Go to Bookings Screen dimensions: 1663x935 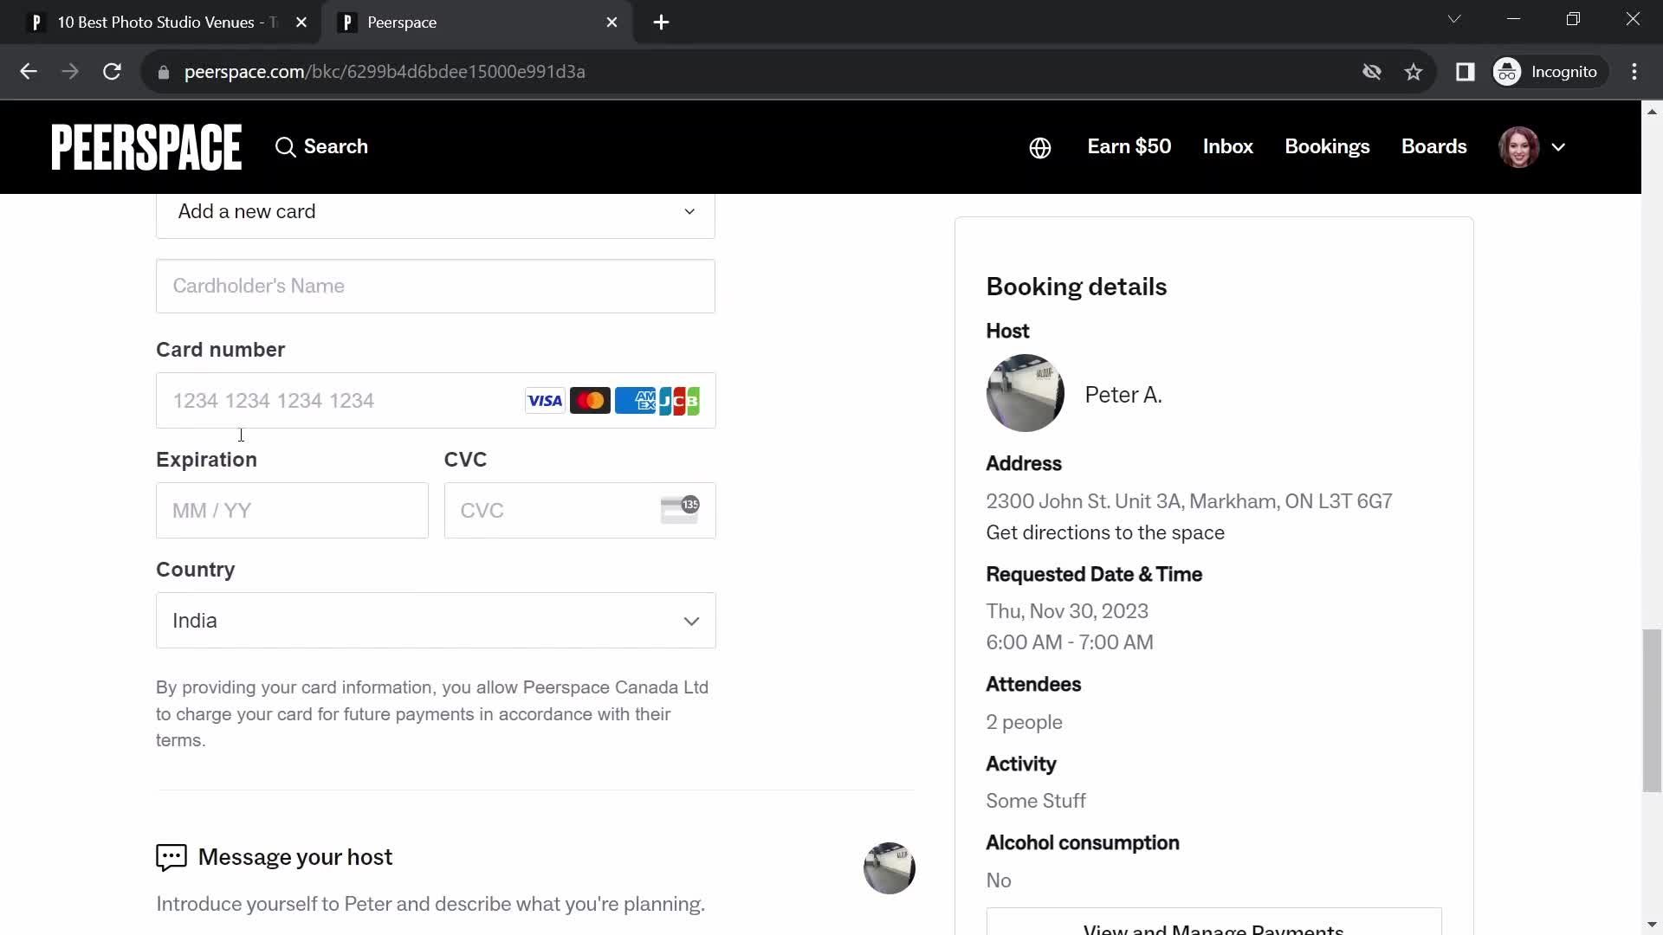[1327, 147]
